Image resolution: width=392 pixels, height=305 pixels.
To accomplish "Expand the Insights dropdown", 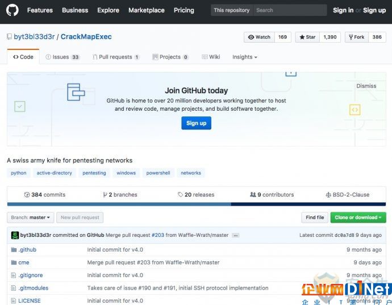I will pos(244,57).
